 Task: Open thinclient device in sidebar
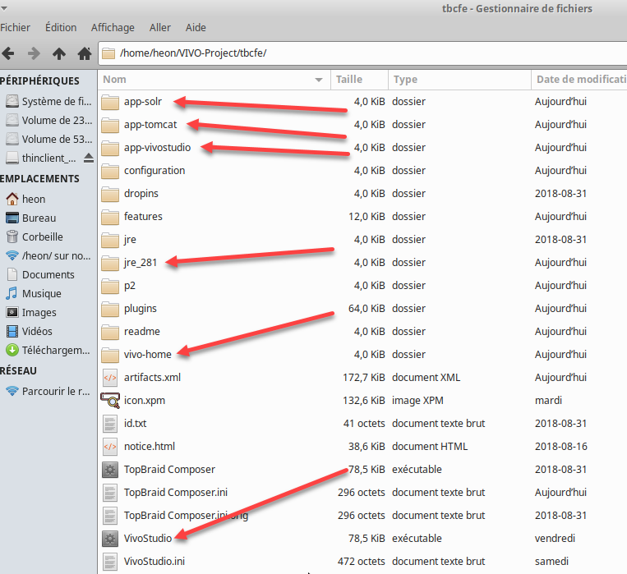[x=41, y=158]
